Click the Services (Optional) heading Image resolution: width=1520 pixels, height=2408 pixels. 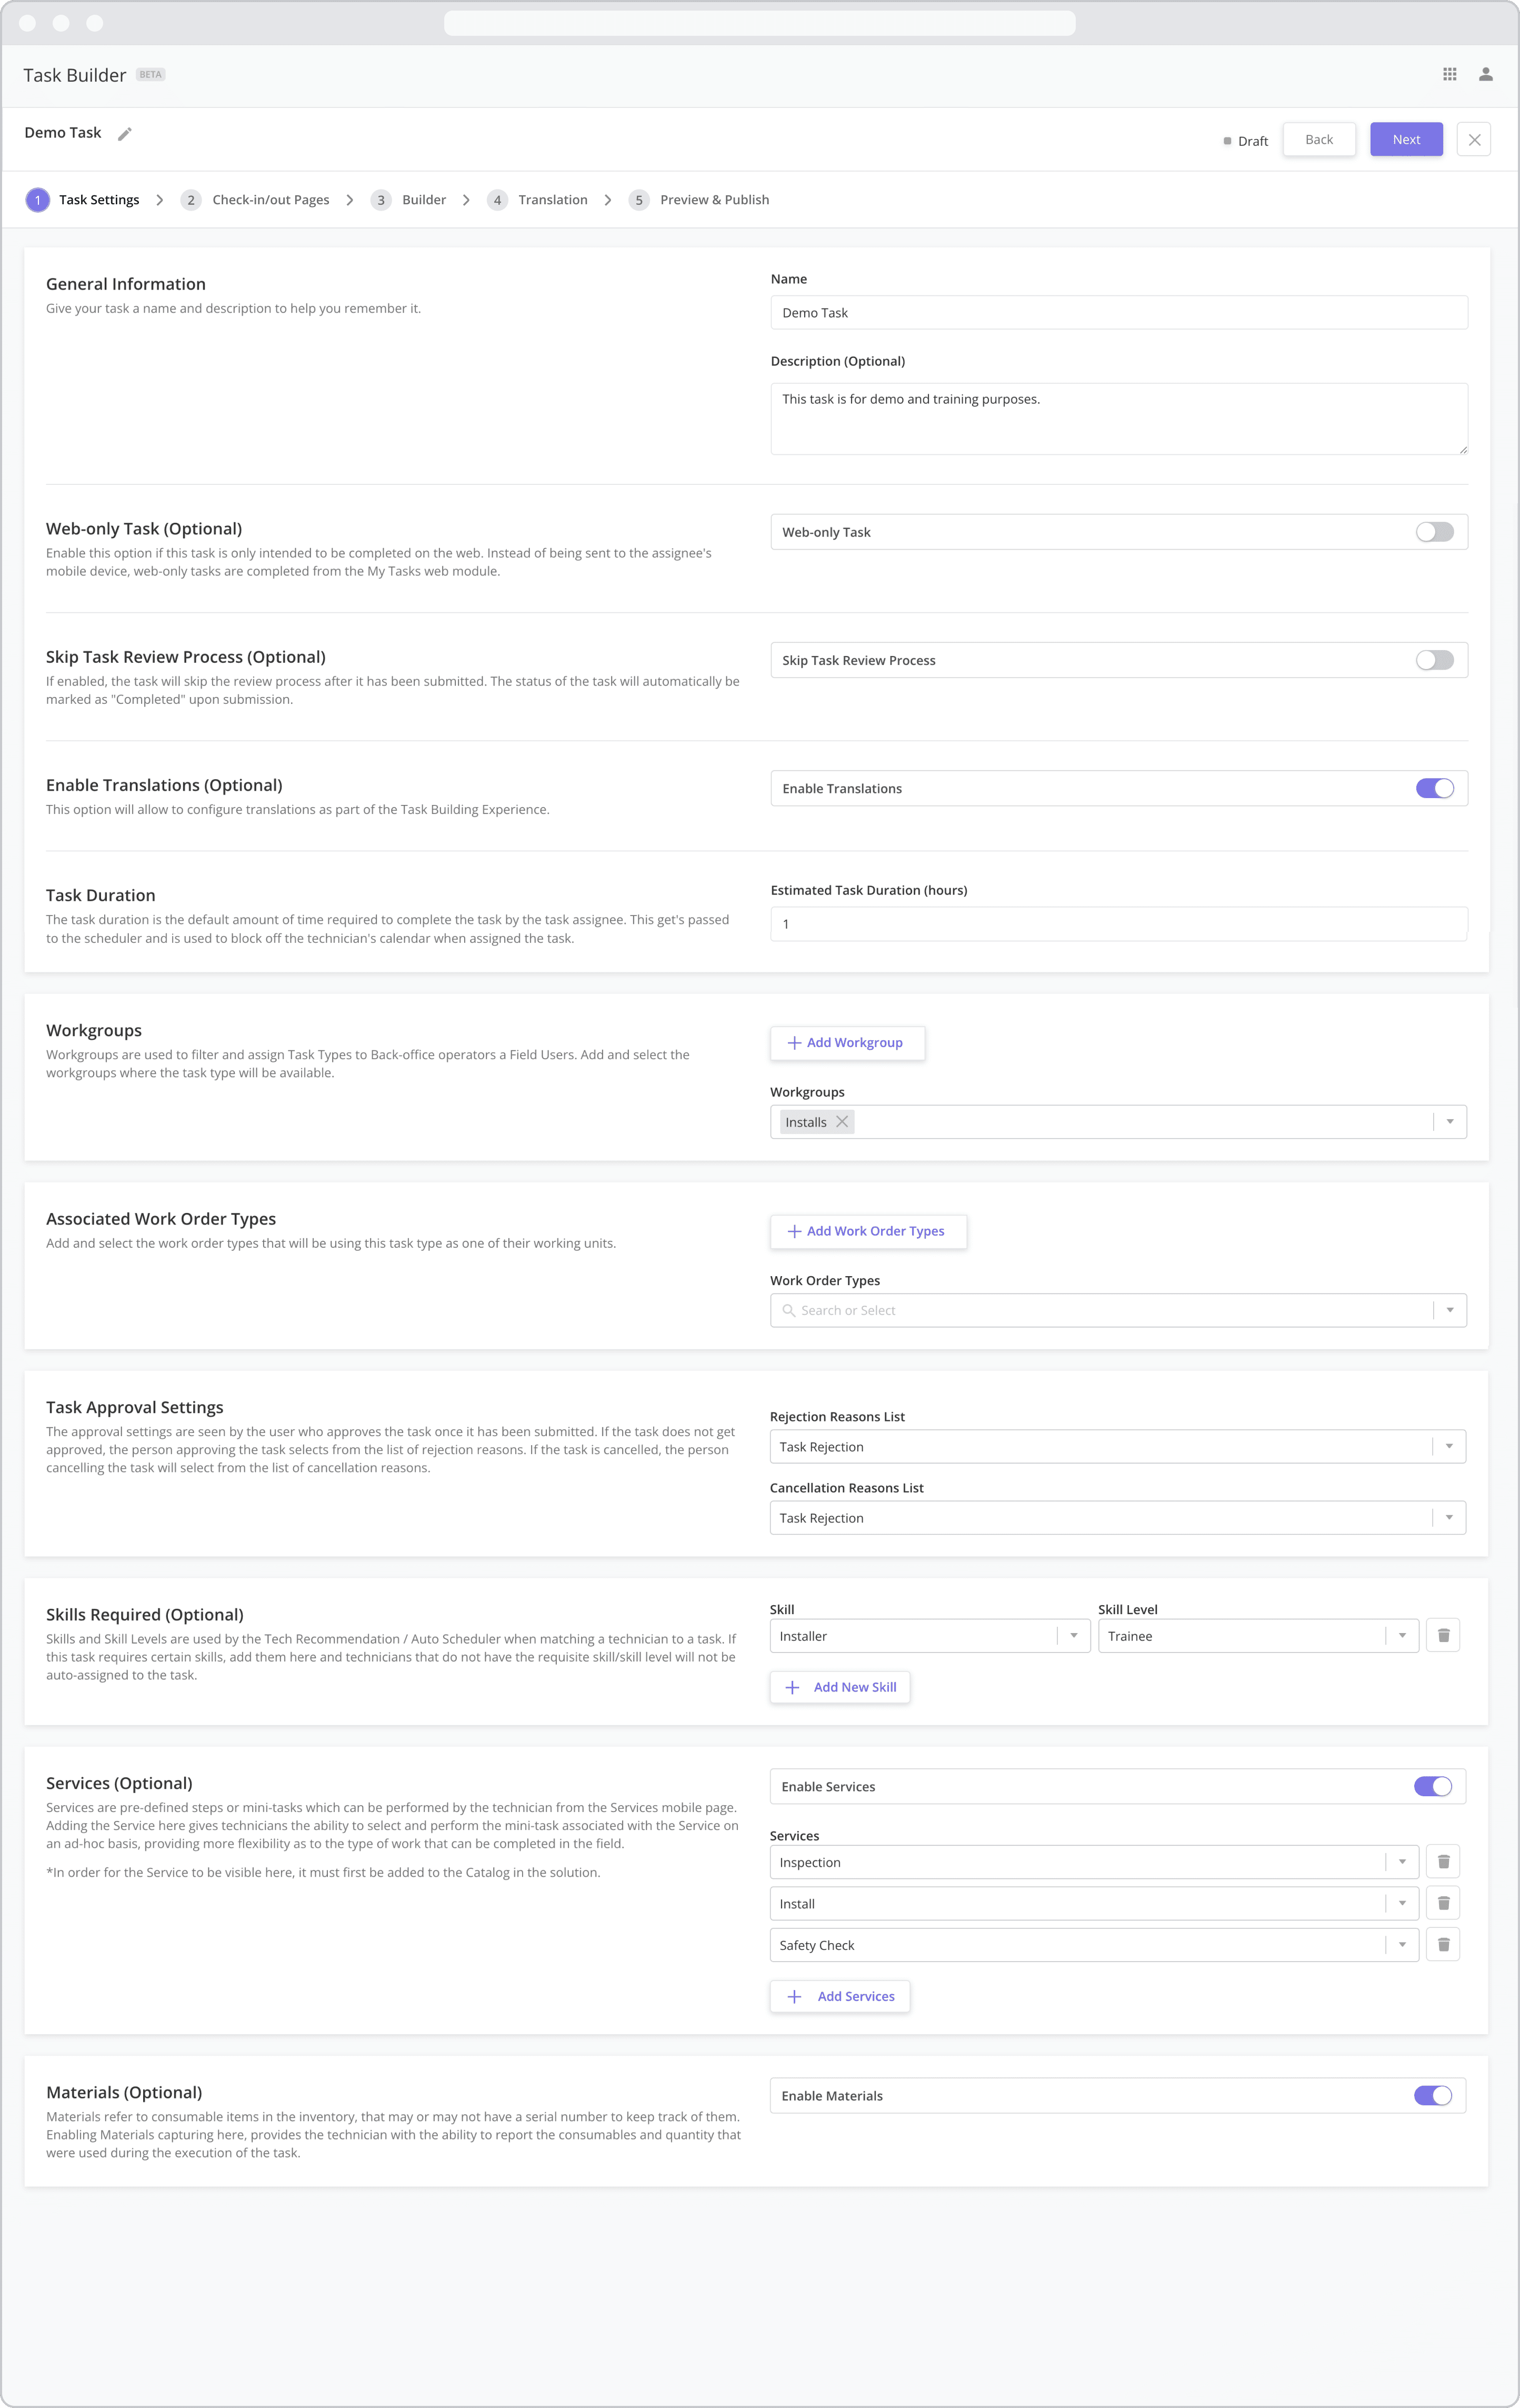click(x=119, y=1783)
